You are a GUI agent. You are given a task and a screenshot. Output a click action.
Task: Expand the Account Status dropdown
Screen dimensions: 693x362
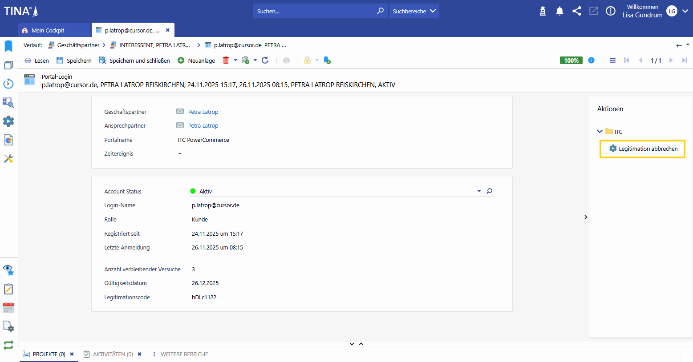click(x=479, y=191)
